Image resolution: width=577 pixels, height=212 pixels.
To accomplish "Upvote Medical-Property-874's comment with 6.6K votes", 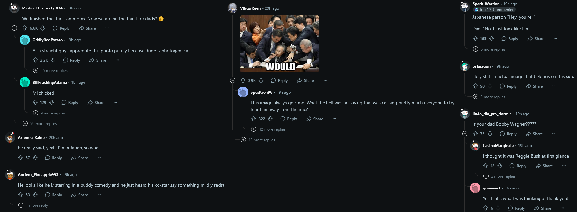I will [25, 28].
